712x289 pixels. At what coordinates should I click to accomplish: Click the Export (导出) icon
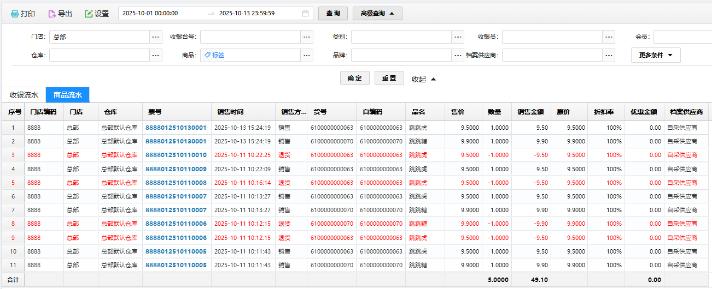(x=52, y=14)
